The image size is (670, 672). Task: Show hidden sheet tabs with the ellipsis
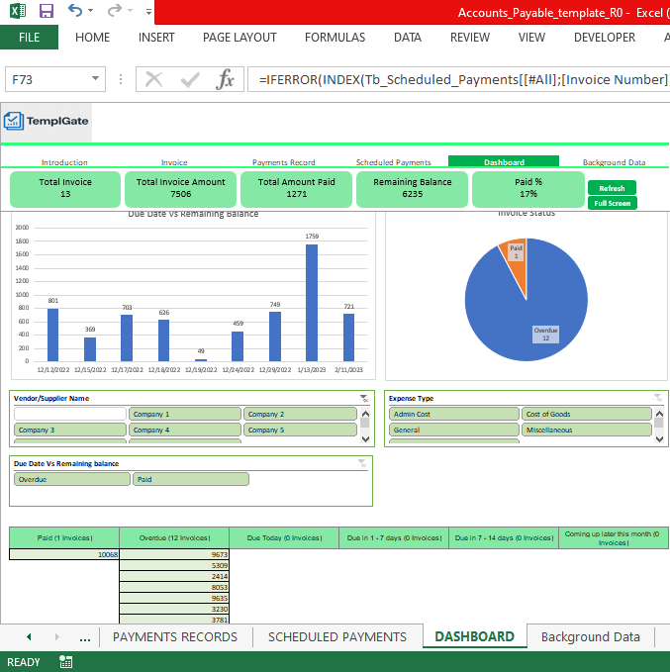click(x=85, y=637)
